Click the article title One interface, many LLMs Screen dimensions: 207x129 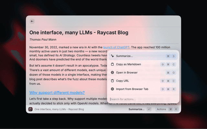79,33
